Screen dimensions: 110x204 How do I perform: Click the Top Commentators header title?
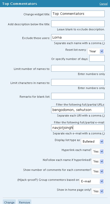20,4
